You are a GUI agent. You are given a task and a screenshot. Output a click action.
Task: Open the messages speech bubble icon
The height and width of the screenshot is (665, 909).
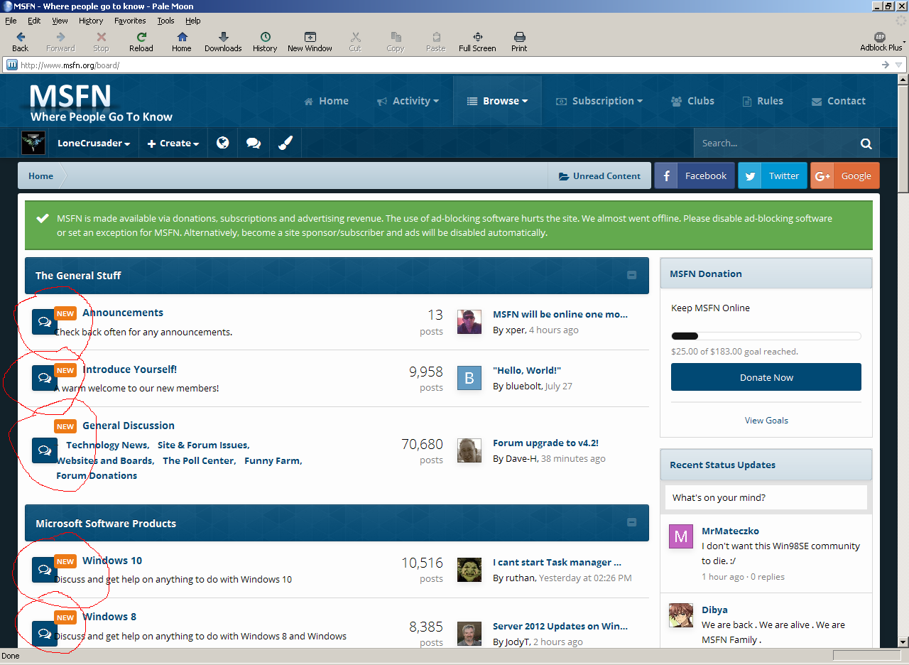(253, 143)
